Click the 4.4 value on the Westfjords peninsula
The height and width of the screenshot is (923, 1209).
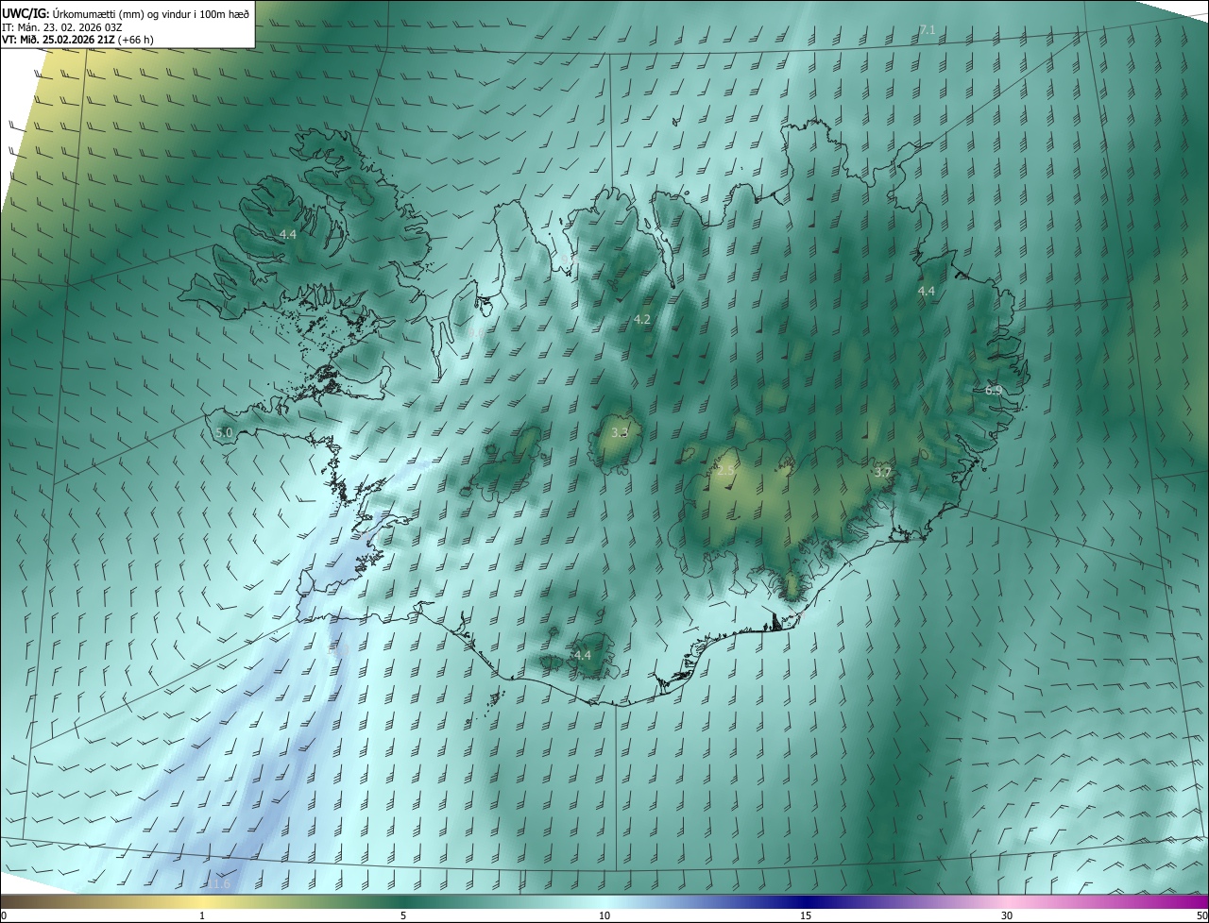[288, 234]
